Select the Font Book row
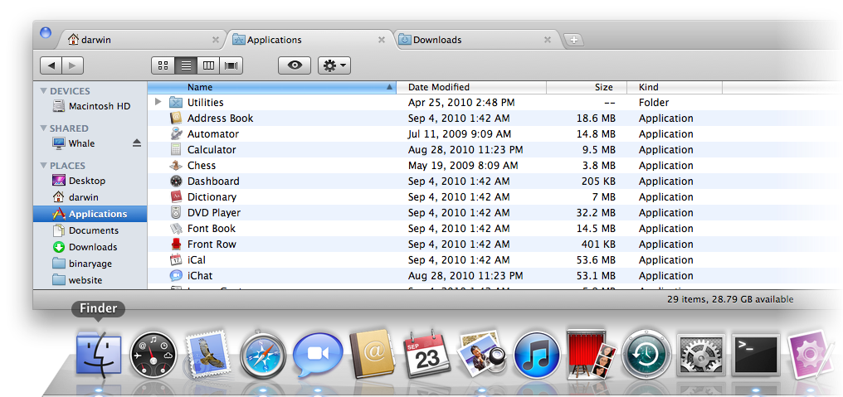 [495, 228]
